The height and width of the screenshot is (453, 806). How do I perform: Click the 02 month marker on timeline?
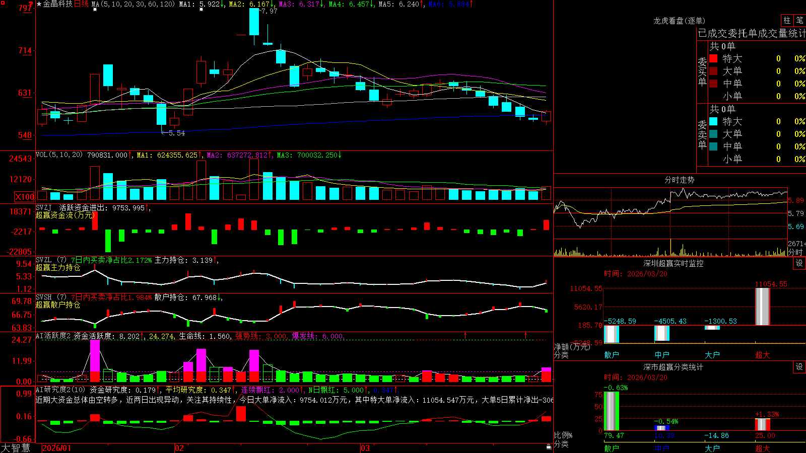coord(179,448)
